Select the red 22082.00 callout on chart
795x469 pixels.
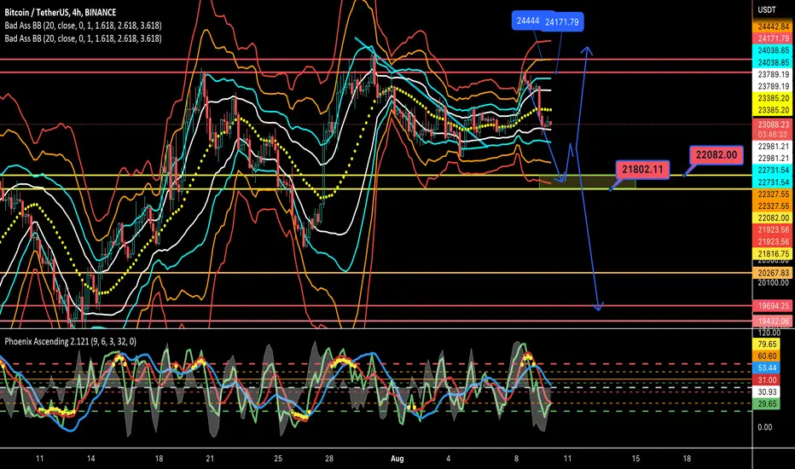point(717,155)
